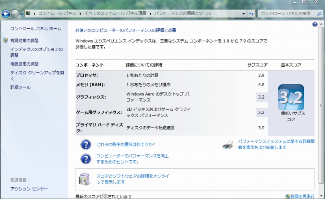Expand the arrow after すべてのコントロール パネル項目
This screenshot has height=199, width=325.
tap(150, 14)
